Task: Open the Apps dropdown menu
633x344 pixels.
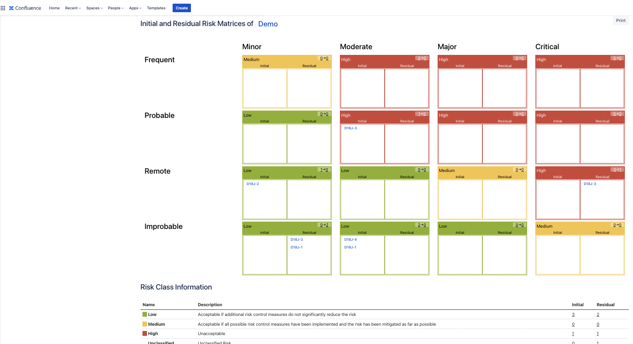Action: tap(135, 8)
